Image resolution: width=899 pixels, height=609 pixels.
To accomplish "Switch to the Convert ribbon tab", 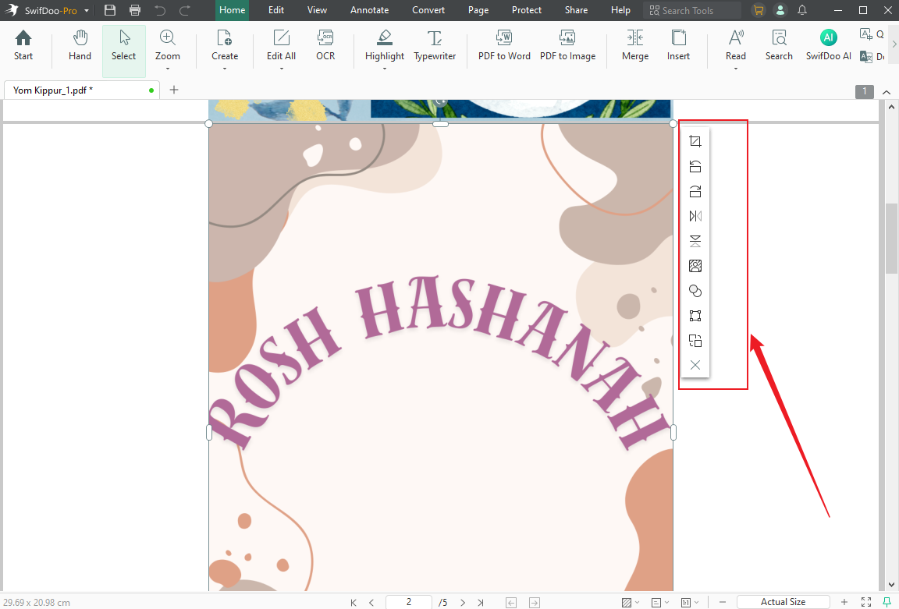I will coord(428,10).
